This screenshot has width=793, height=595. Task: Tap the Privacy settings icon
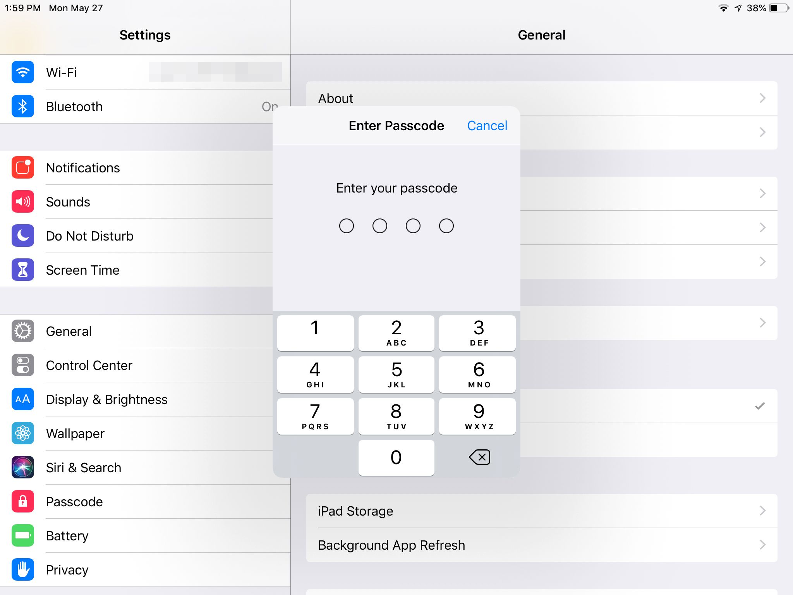coord(23,569)
